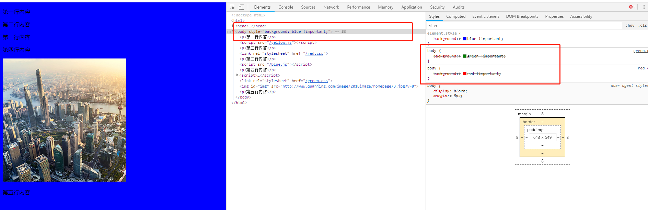
Task: Click the display: block declaration
Action: tap(450, 91)
